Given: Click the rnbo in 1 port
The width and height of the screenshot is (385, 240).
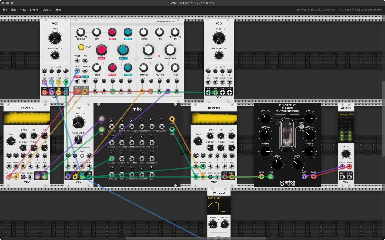Looking at the screenshot, I should pyautogui.click(x=102, y=119).
